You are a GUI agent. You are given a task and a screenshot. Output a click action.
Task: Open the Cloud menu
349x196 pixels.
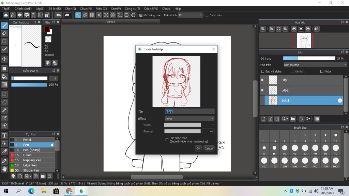[166, 9]
